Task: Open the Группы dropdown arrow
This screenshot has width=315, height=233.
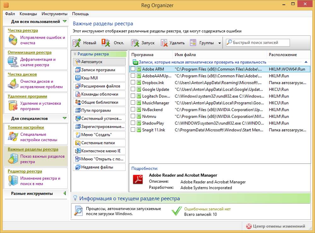Action: (x=220, y=43)
